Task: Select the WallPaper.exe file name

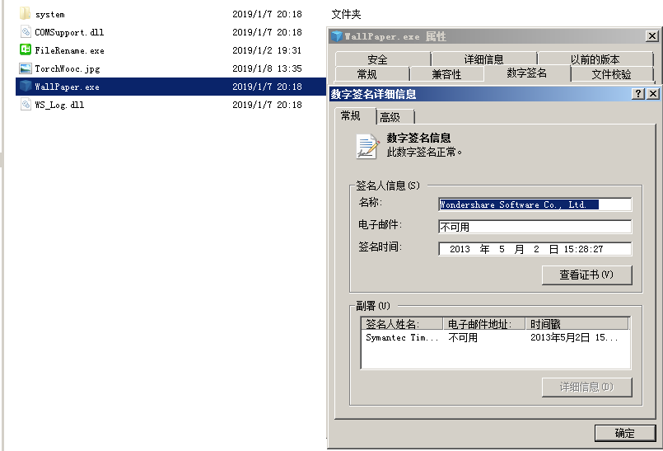Action: click(68, 87)
